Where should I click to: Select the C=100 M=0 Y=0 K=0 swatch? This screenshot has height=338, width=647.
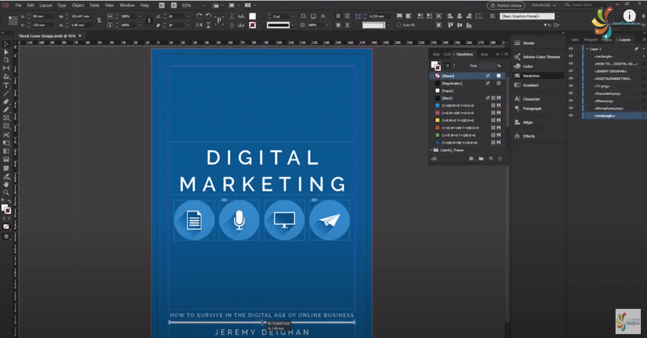[x=458, y=105]
